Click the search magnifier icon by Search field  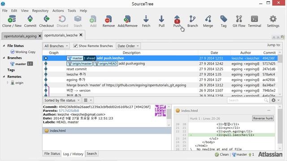266,100
